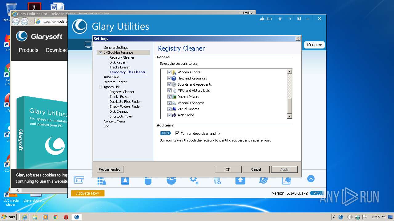Image resolution: width=394 pixels, height=221 pixels.
Task: Click the sections list scrollbar thumb
Action: (x=289, y=106)
